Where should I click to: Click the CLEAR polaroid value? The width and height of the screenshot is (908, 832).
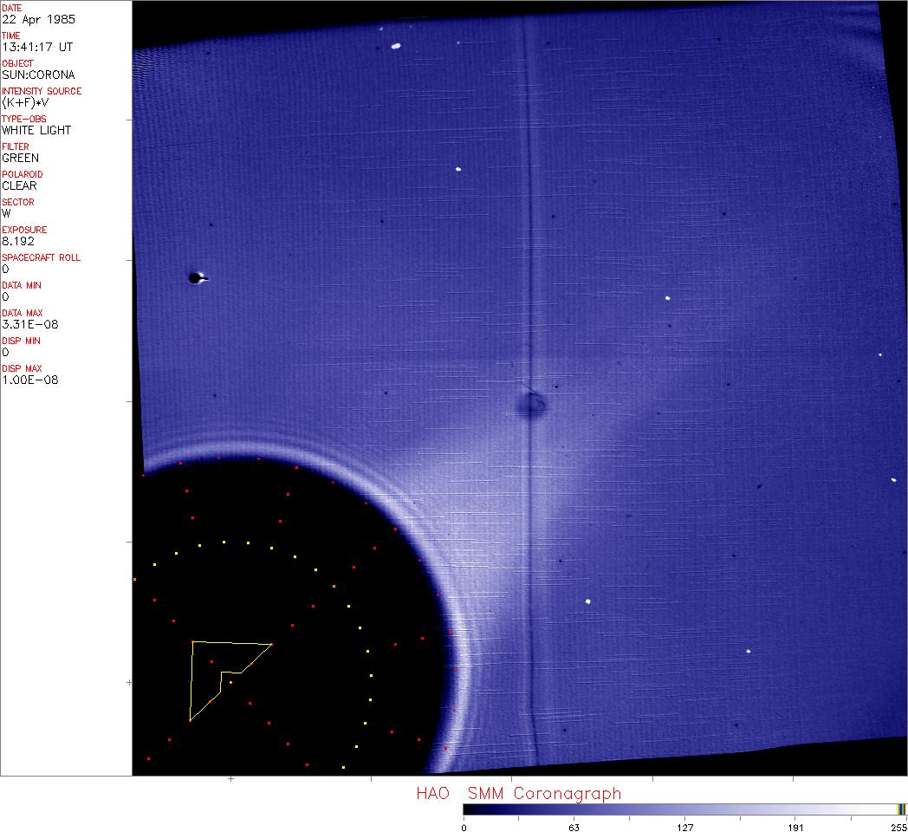(x=19, y=185)
